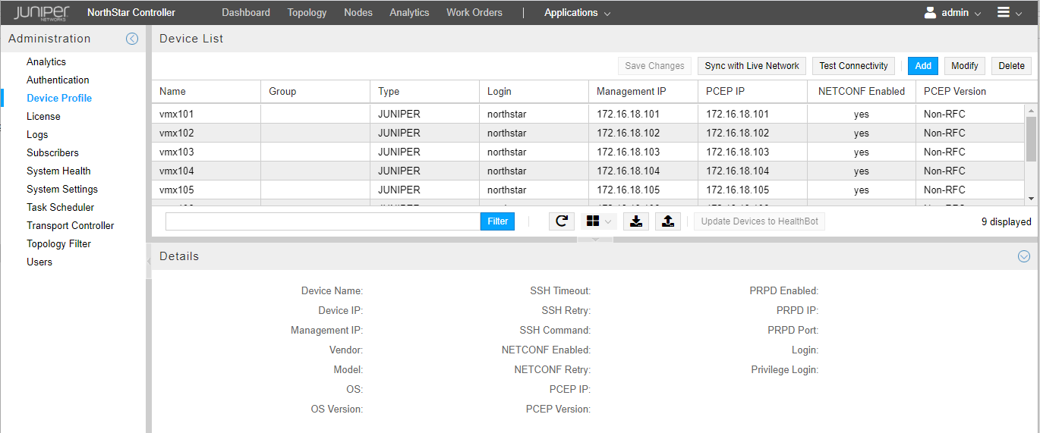Expand the Applications menu dropdown
Screen dimensions: 1040x433
(x=577, y=13)
